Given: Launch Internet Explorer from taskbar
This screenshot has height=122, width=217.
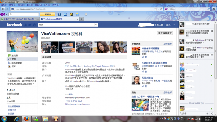Looking at the screenshot, I should tap(17, 119).
